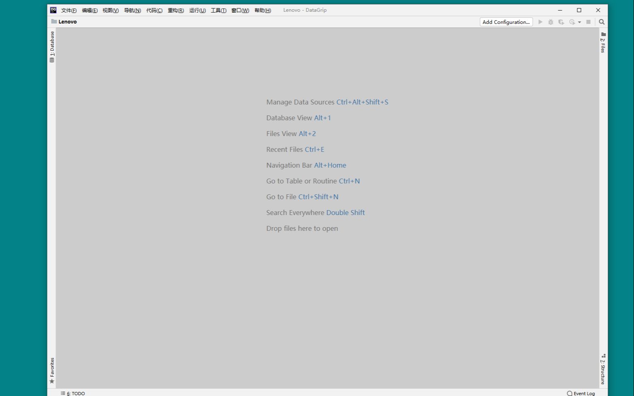
Task: Expand the profiler run dropdown arrow
Action: point(579,22)
